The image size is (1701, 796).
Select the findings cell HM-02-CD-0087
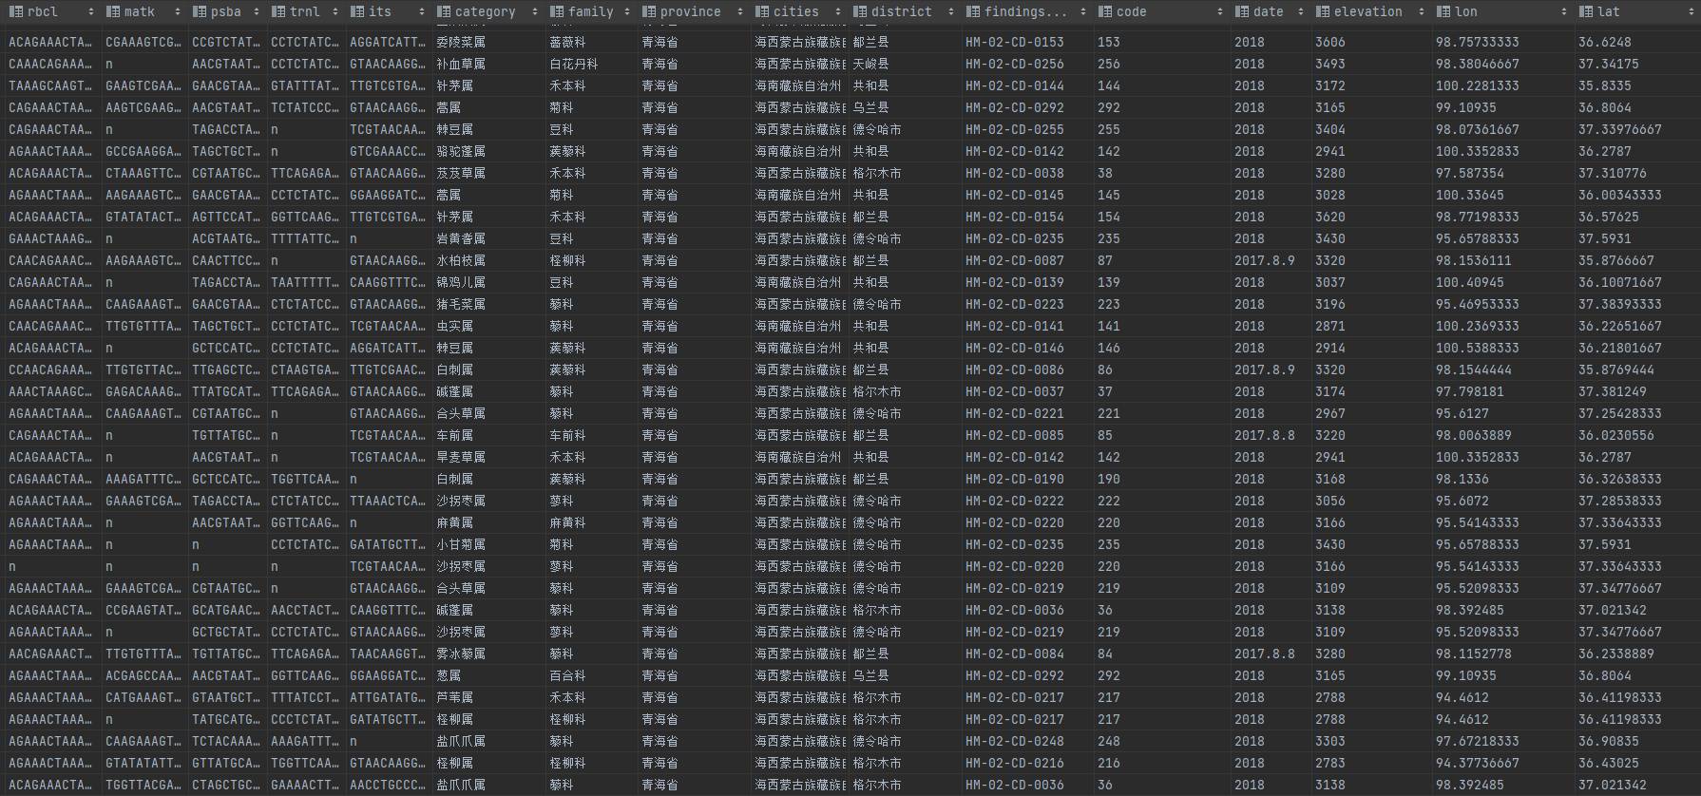coord(1014,260)
